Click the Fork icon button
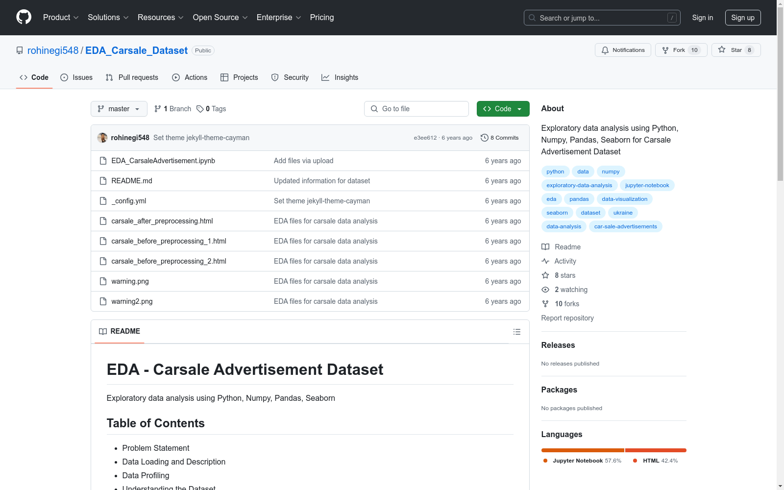The width and height of the screenshot is (784, 490). point(665,50)
